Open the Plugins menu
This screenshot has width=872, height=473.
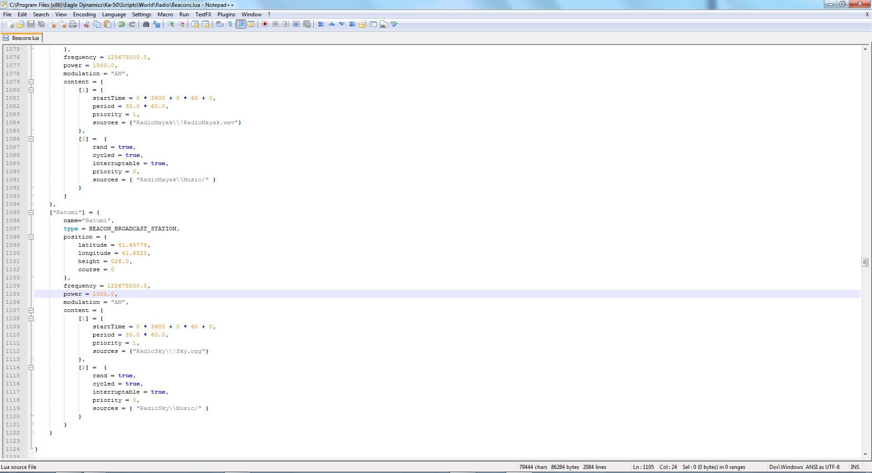tap(226, 15)
